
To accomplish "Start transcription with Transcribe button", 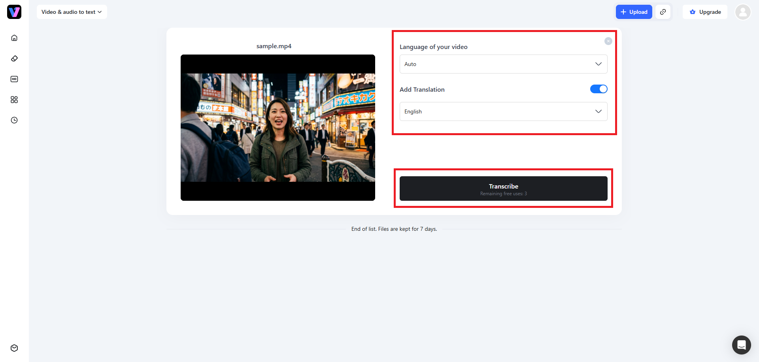I will point(503,189).
